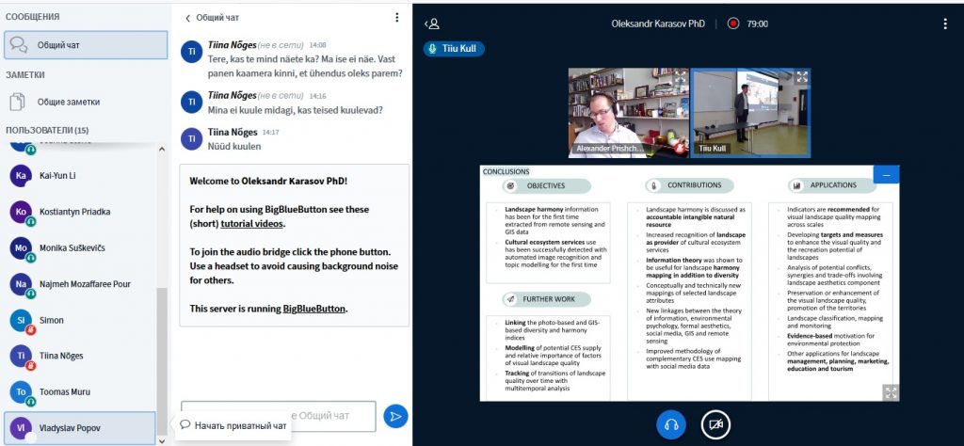Open the main options menu at top right
The height and width of the screenshot is (446, 964).
[945, 24]
